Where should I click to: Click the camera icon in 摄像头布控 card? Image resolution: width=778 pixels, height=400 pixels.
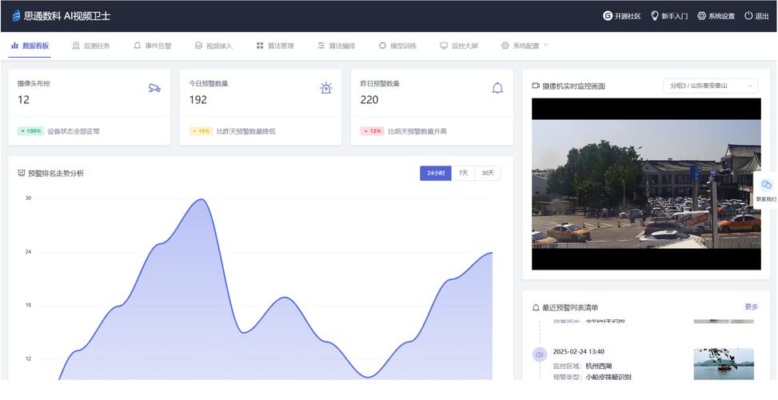point(154,88)
